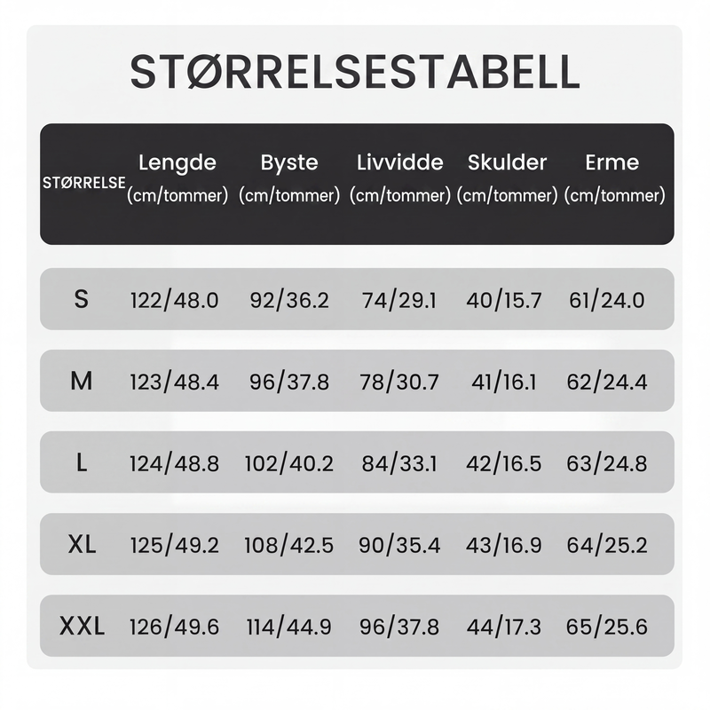Choose the L size row label
Viewport: 710px width, 710px height.
click(82, 462)
